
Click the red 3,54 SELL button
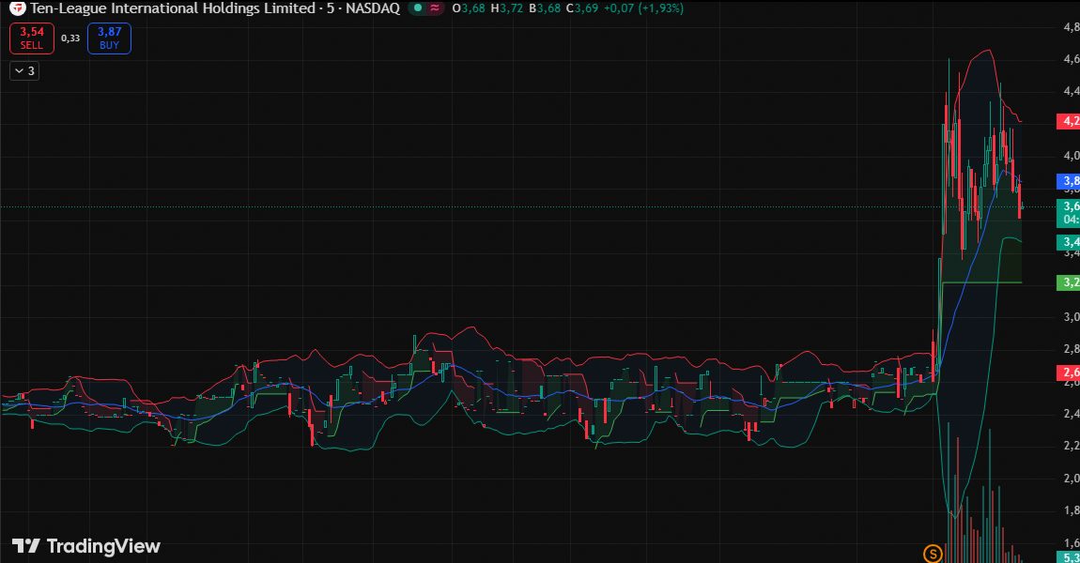point(32,38)
